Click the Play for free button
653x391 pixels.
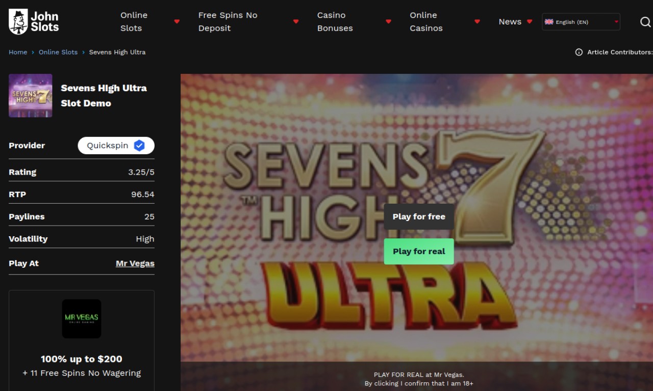point(419,217)
